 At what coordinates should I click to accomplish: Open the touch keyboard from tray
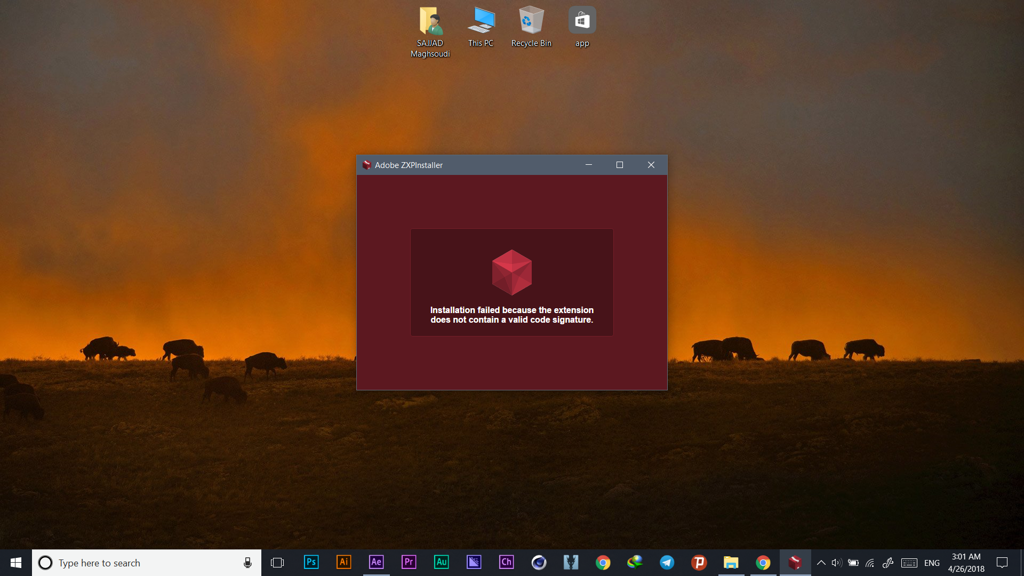909,563
